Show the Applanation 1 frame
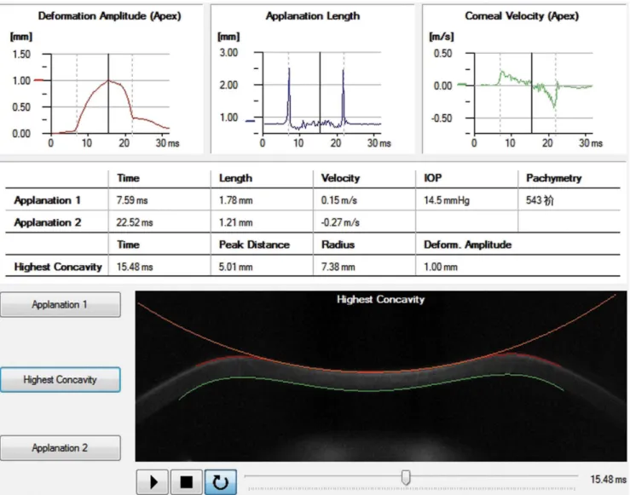 (60, 305)
